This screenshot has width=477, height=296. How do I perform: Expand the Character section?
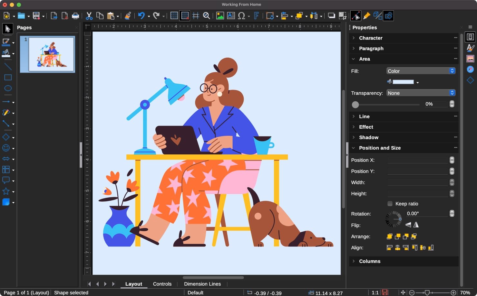point(371,38)
